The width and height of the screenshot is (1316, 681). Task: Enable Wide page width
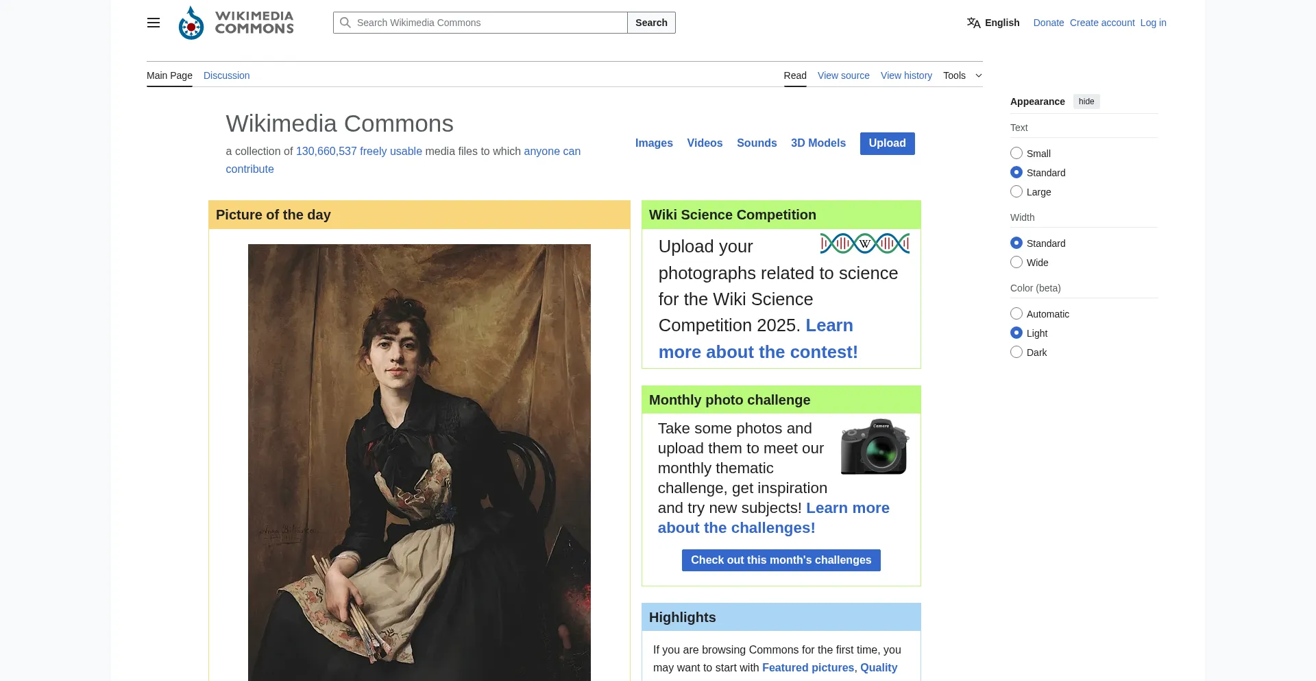point(1016,263)
